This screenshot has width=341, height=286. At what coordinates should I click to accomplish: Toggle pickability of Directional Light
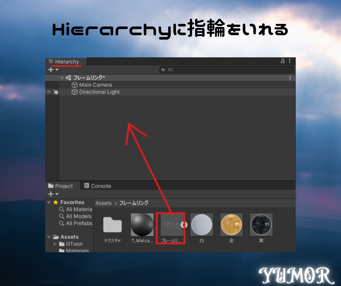[55, 92]
